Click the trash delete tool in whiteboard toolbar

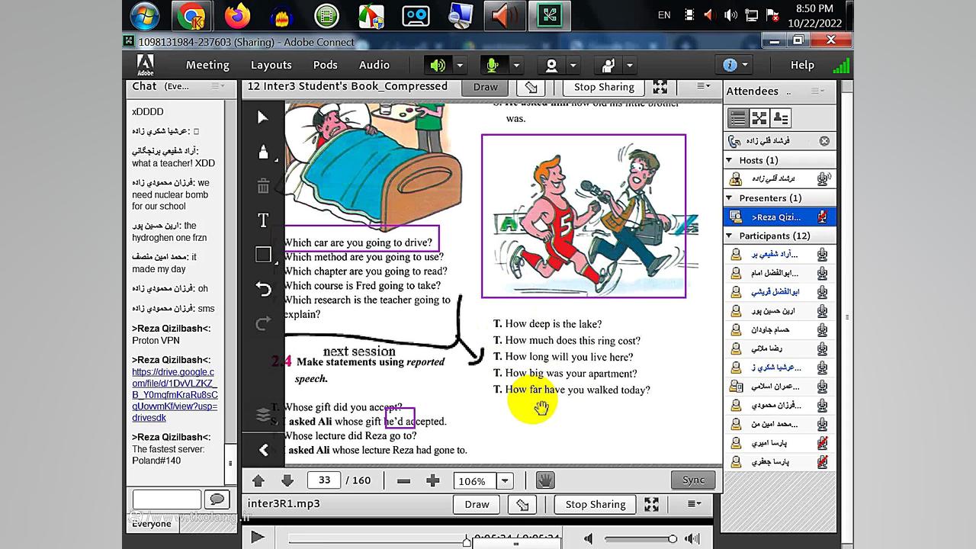pos(263,185)
